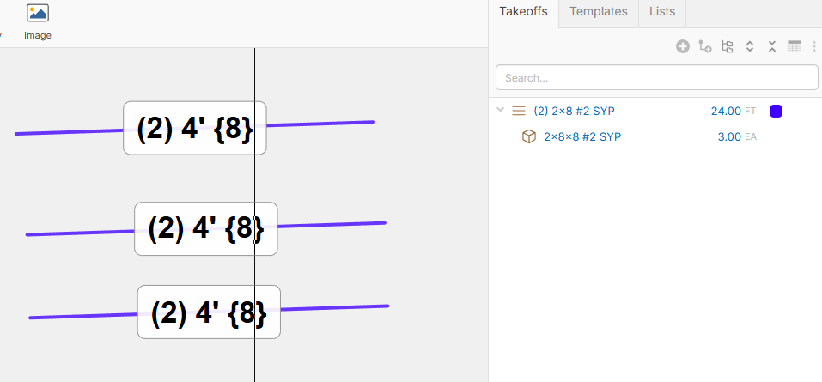
Task: Click into the takeoffs Search field
Action: [x=656, y=77]
